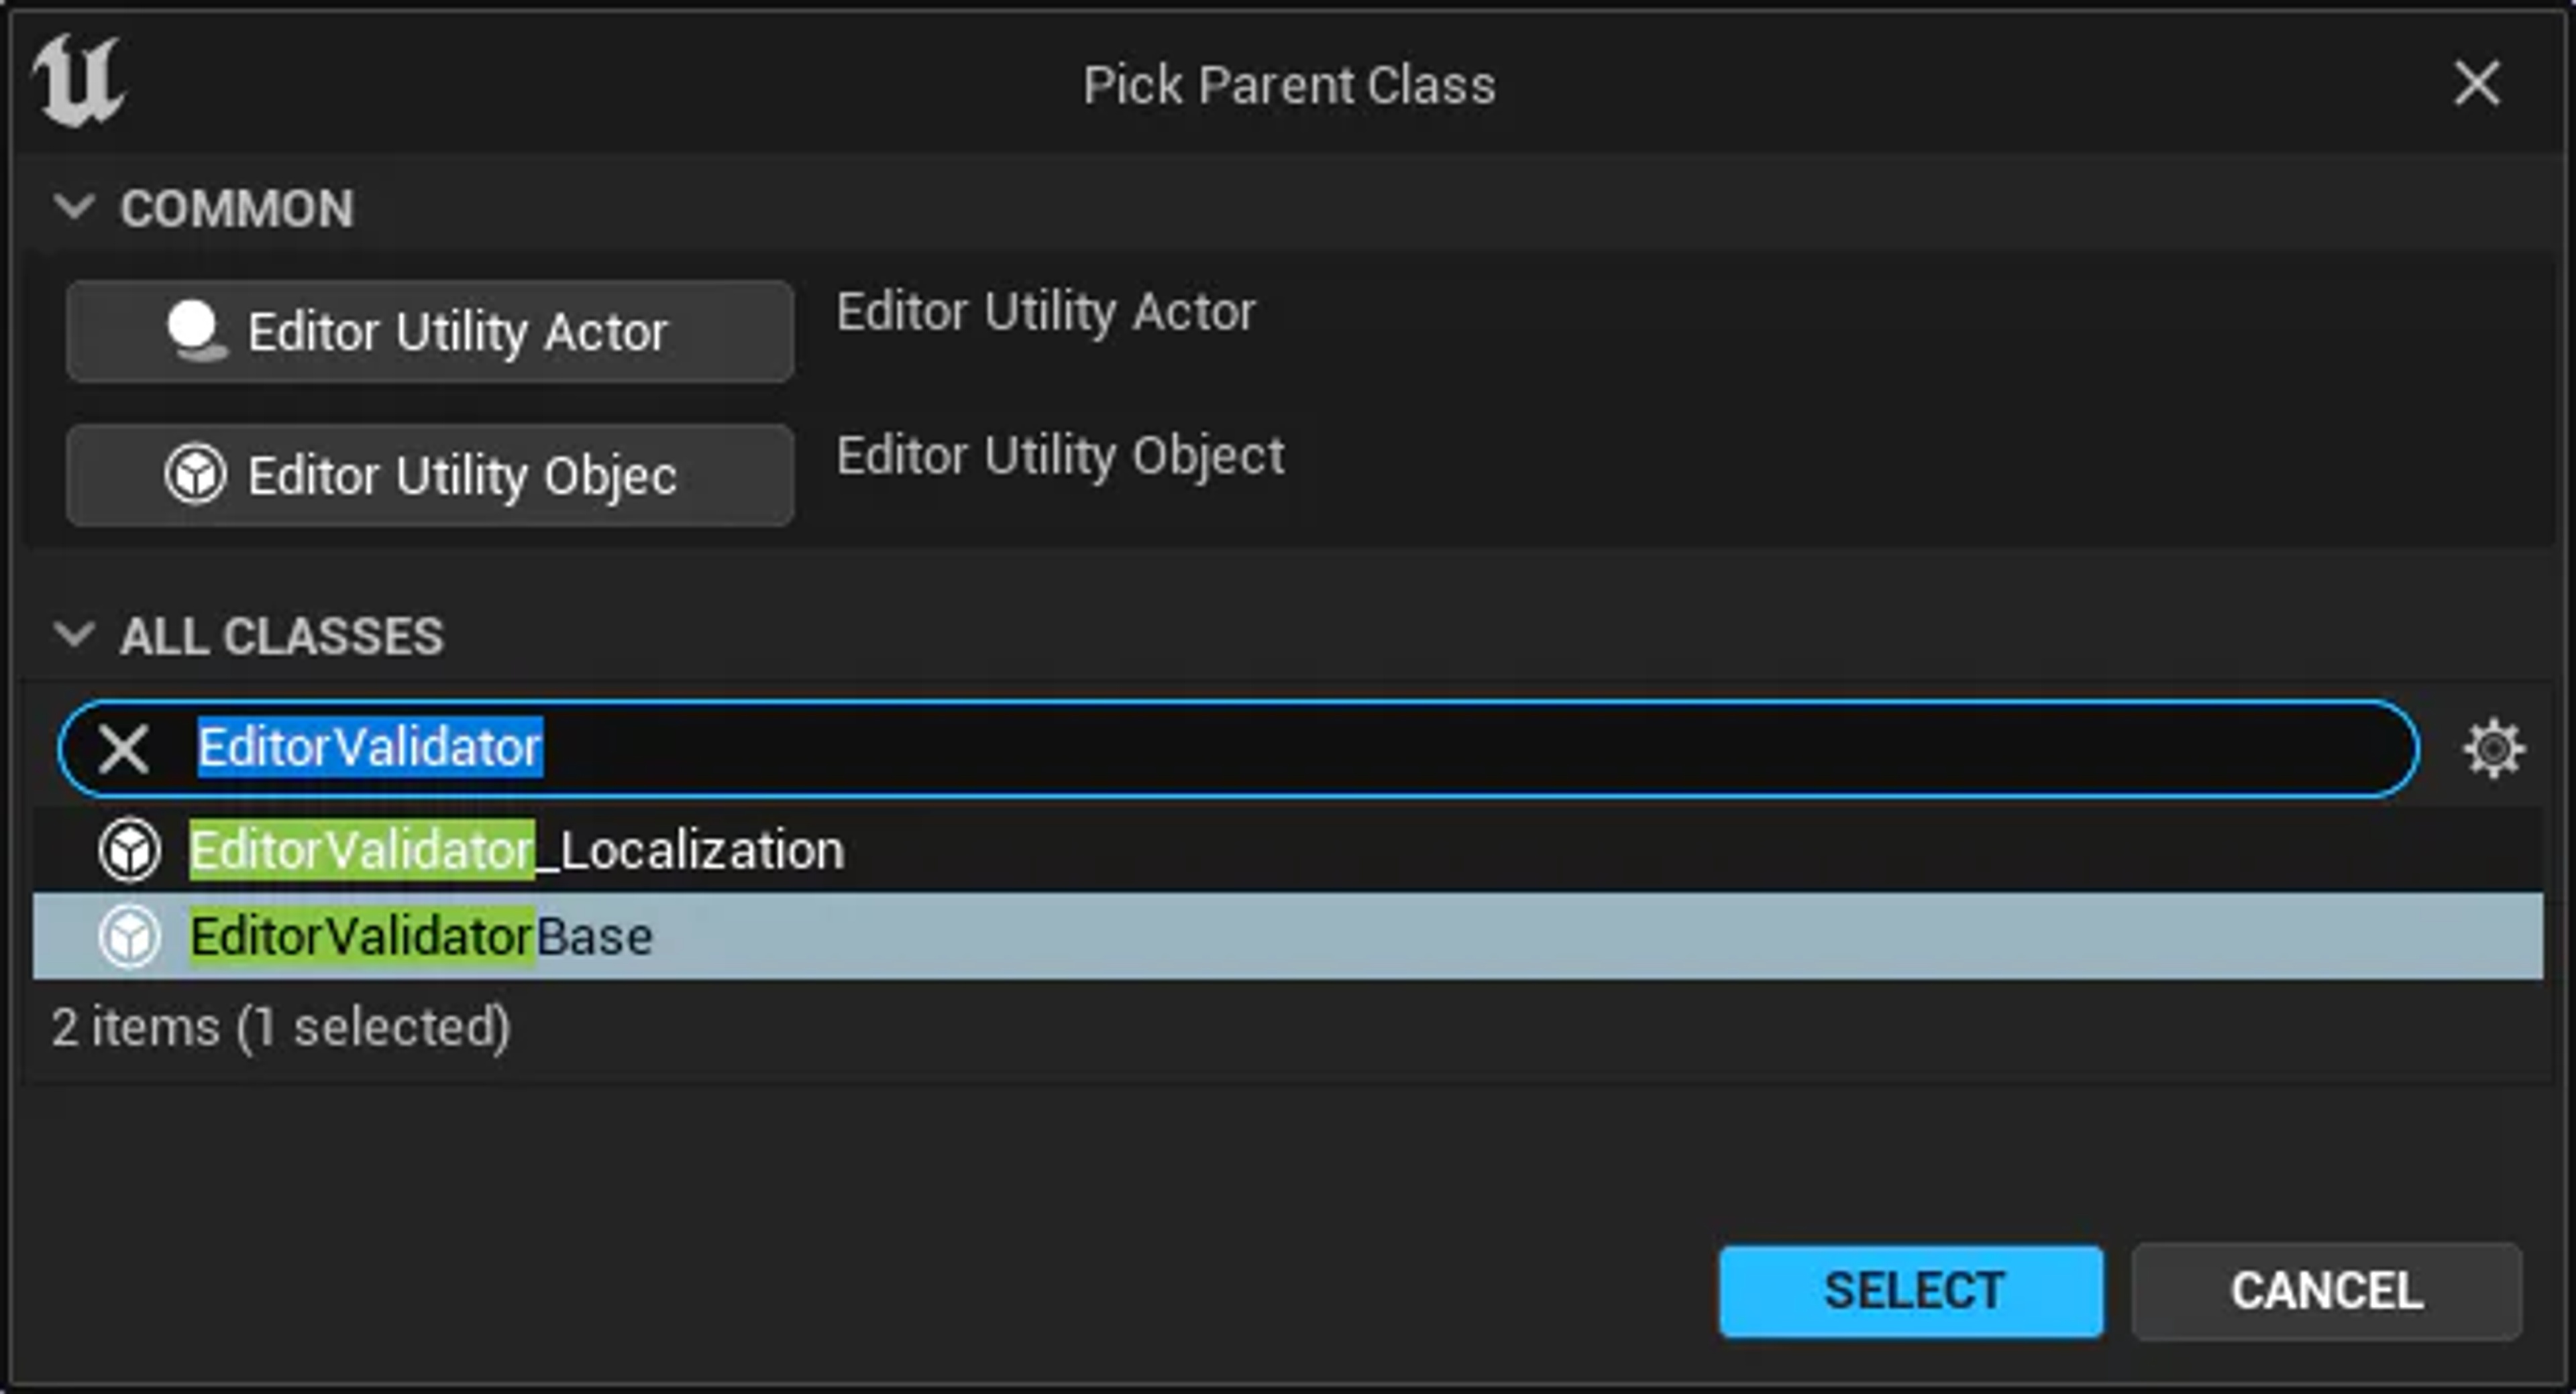Clear the class search text

click(124, 748)
